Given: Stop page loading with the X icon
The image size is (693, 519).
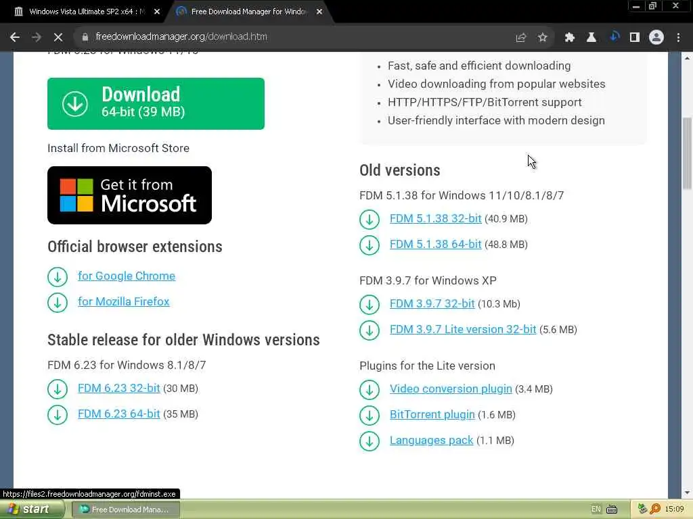Looking at the screenshot, I should click(58, 37).
